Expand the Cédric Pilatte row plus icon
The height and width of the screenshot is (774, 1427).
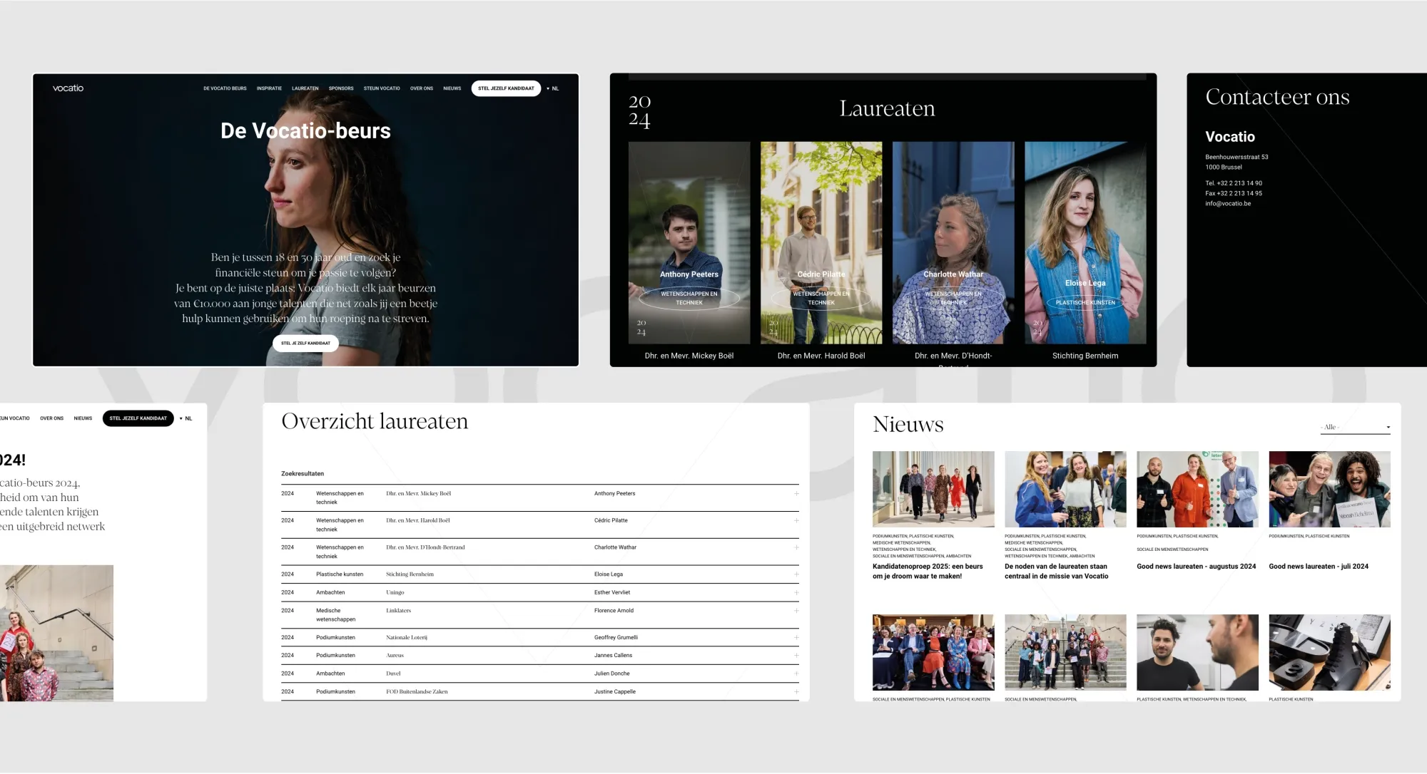tap(796, 521)
